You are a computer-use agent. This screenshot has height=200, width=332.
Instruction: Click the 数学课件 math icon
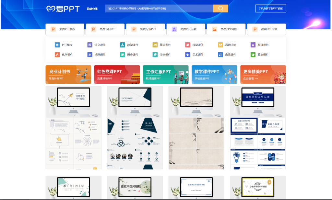pos(122,45)
